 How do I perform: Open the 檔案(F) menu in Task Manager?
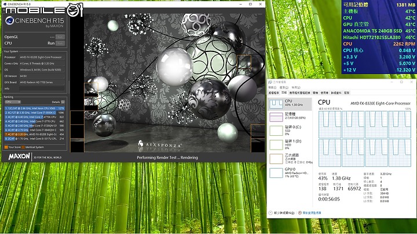pos(272,87)
